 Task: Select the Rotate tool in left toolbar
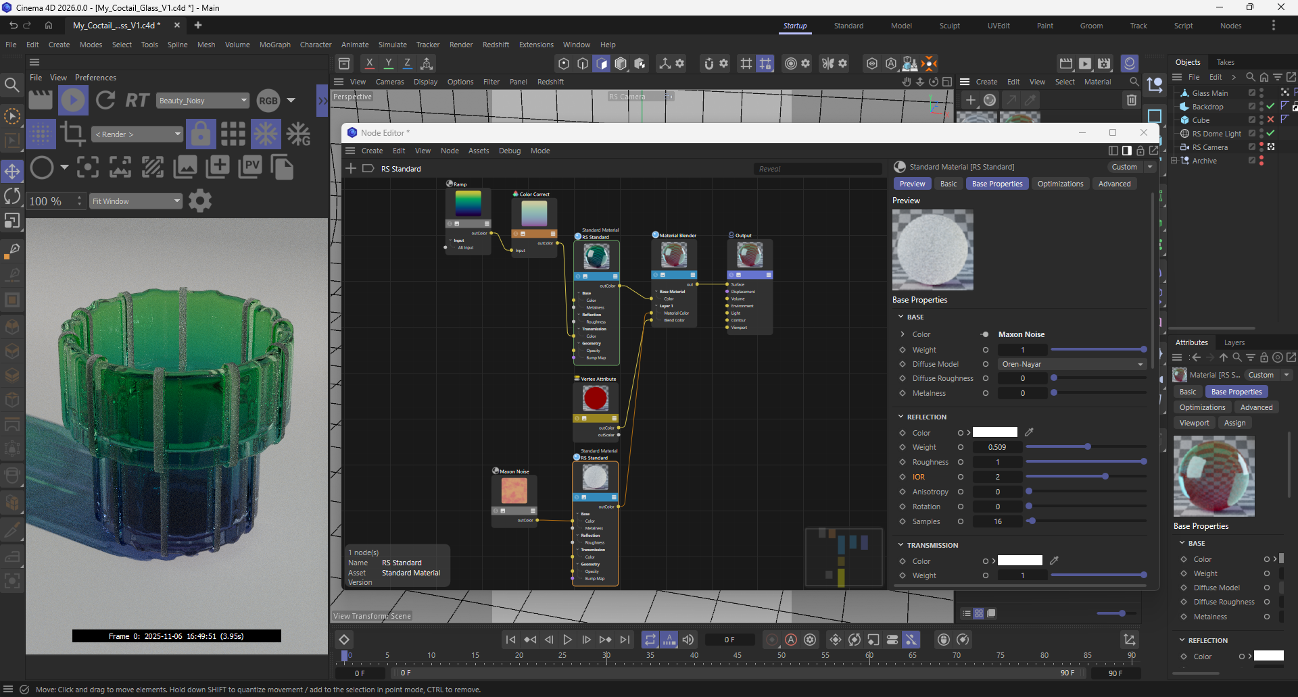[12, 196]
